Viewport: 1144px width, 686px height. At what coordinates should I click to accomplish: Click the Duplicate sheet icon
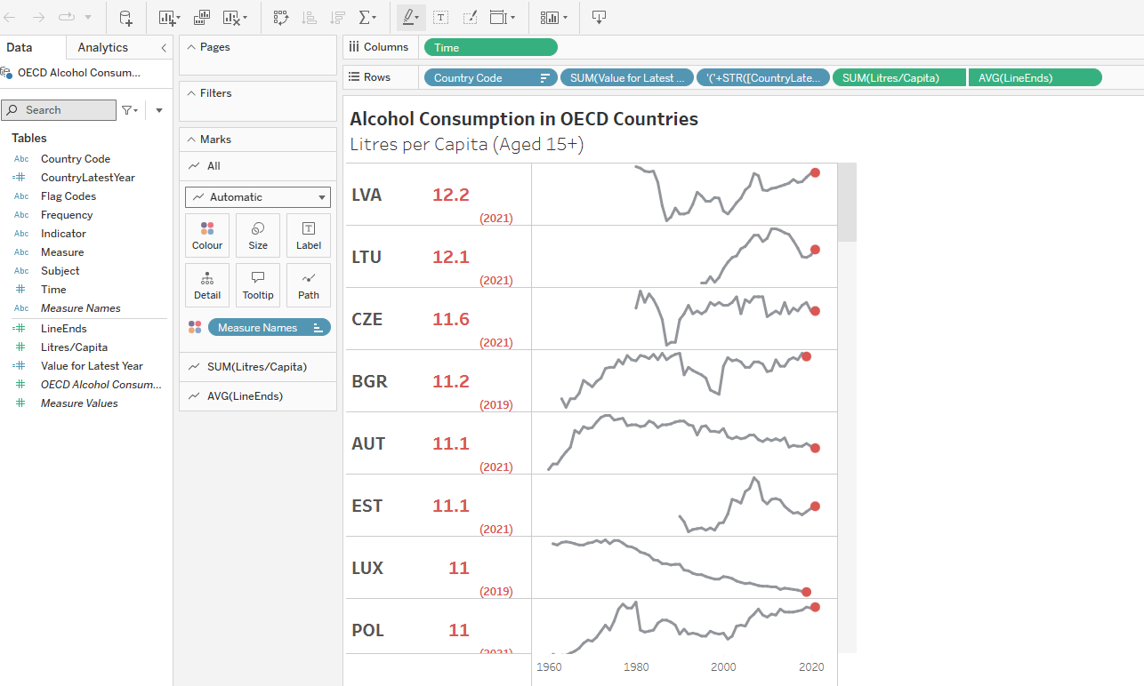tap(202, 17)
